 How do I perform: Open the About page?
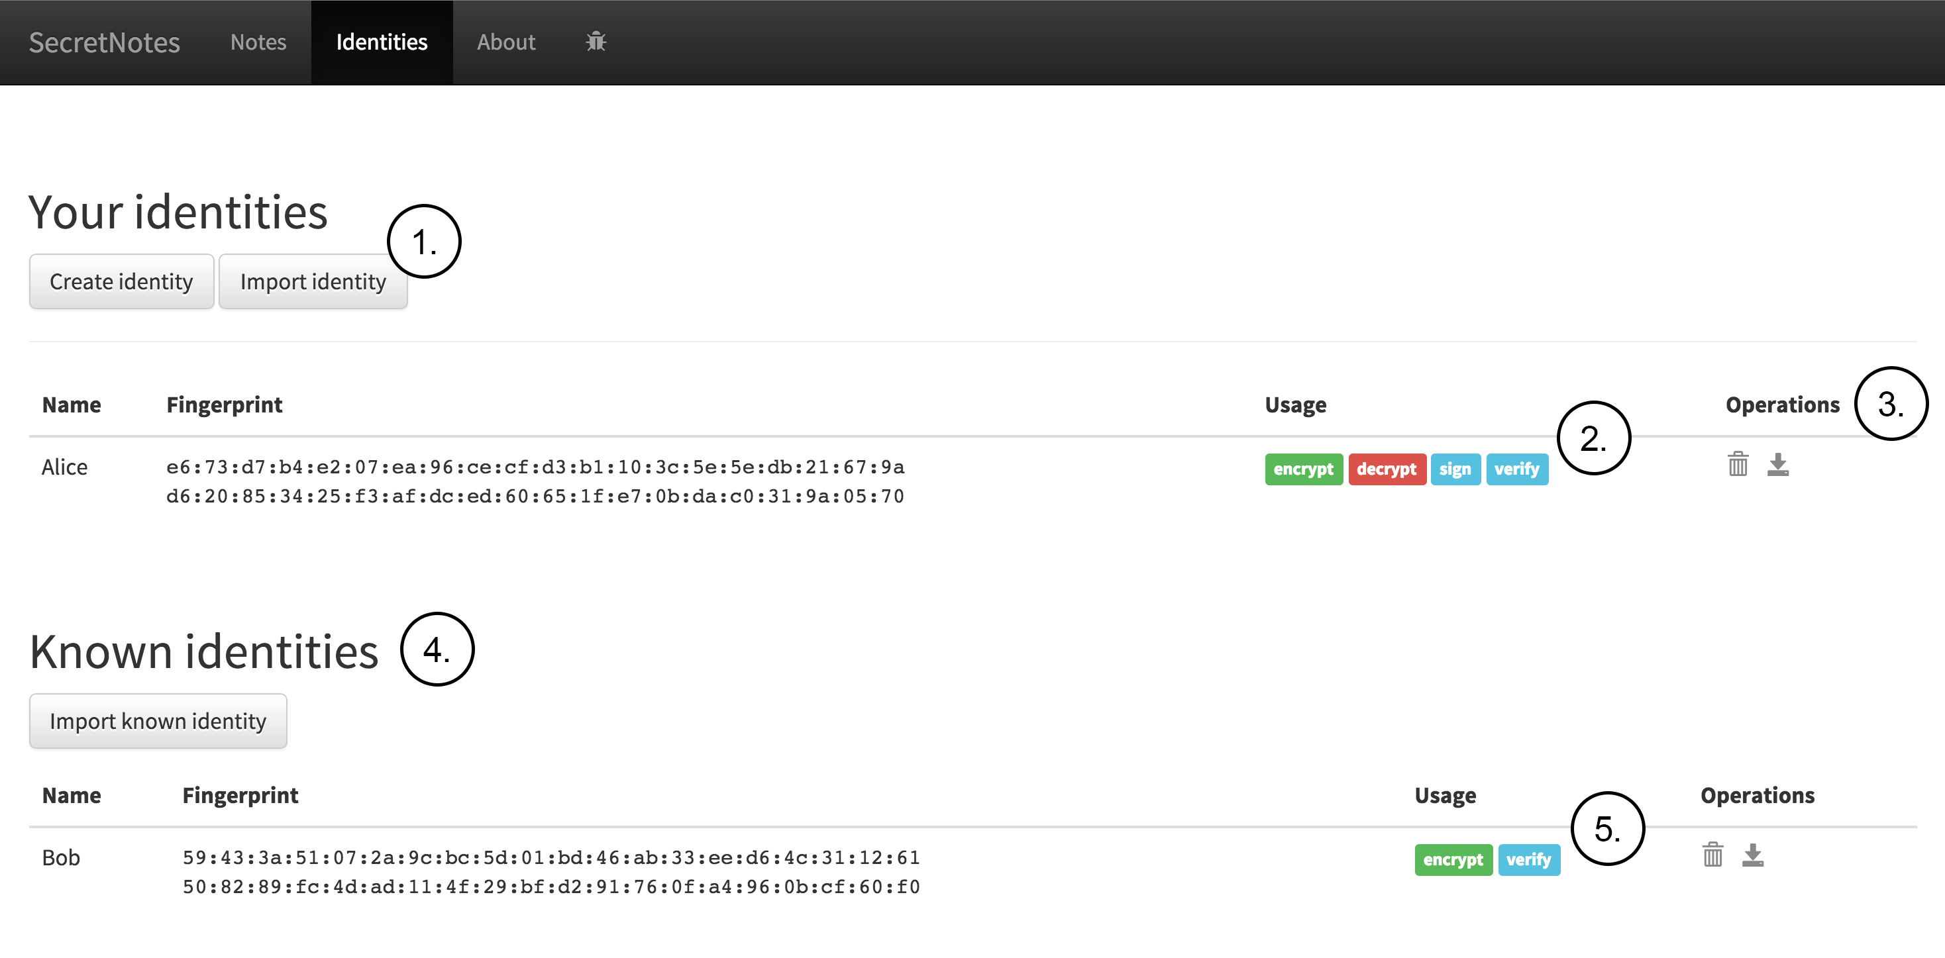506,42
